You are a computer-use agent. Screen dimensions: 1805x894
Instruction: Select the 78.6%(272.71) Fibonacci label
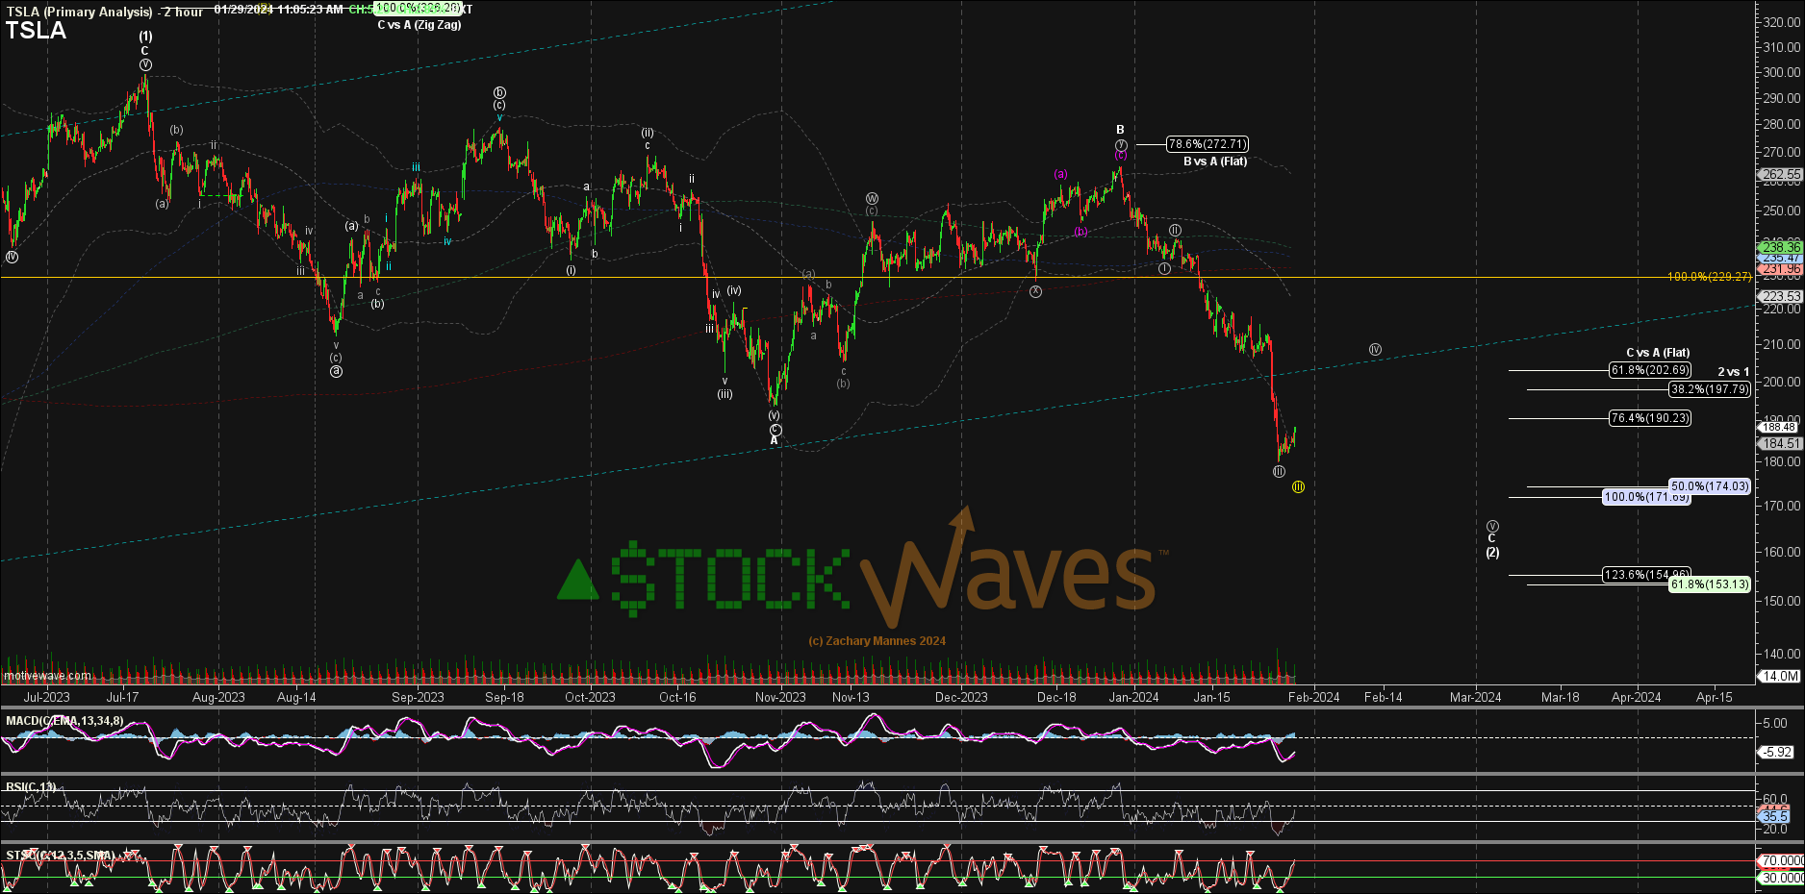pyautogui.click(x=1208, y=144)
